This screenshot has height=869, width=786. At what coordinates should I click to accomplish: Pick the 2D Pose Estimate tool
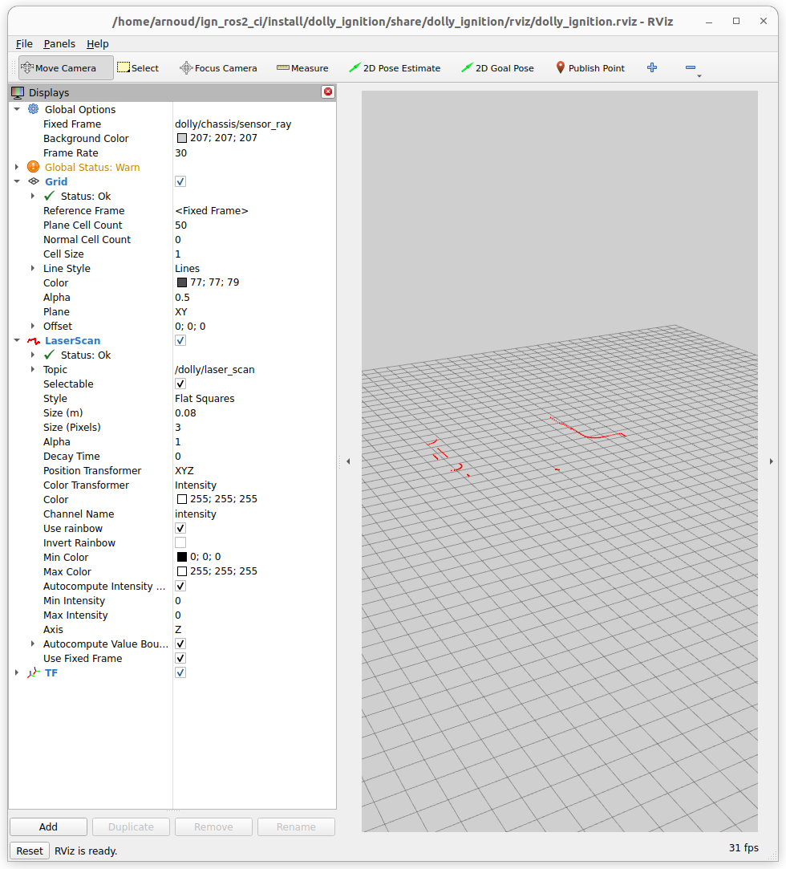click(x=395, y=68)
